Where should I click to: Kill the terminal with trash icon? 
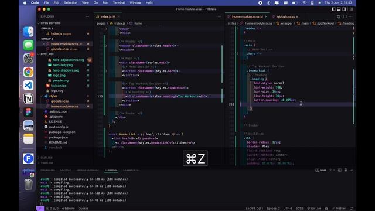pos(346,170)
